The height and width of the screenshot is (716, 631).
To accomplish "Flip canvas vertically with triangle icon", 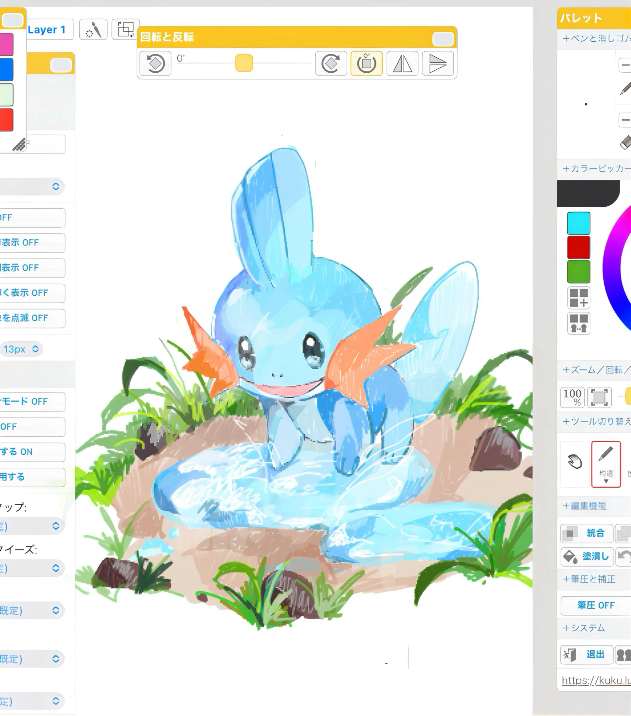I will coord(438,63).
